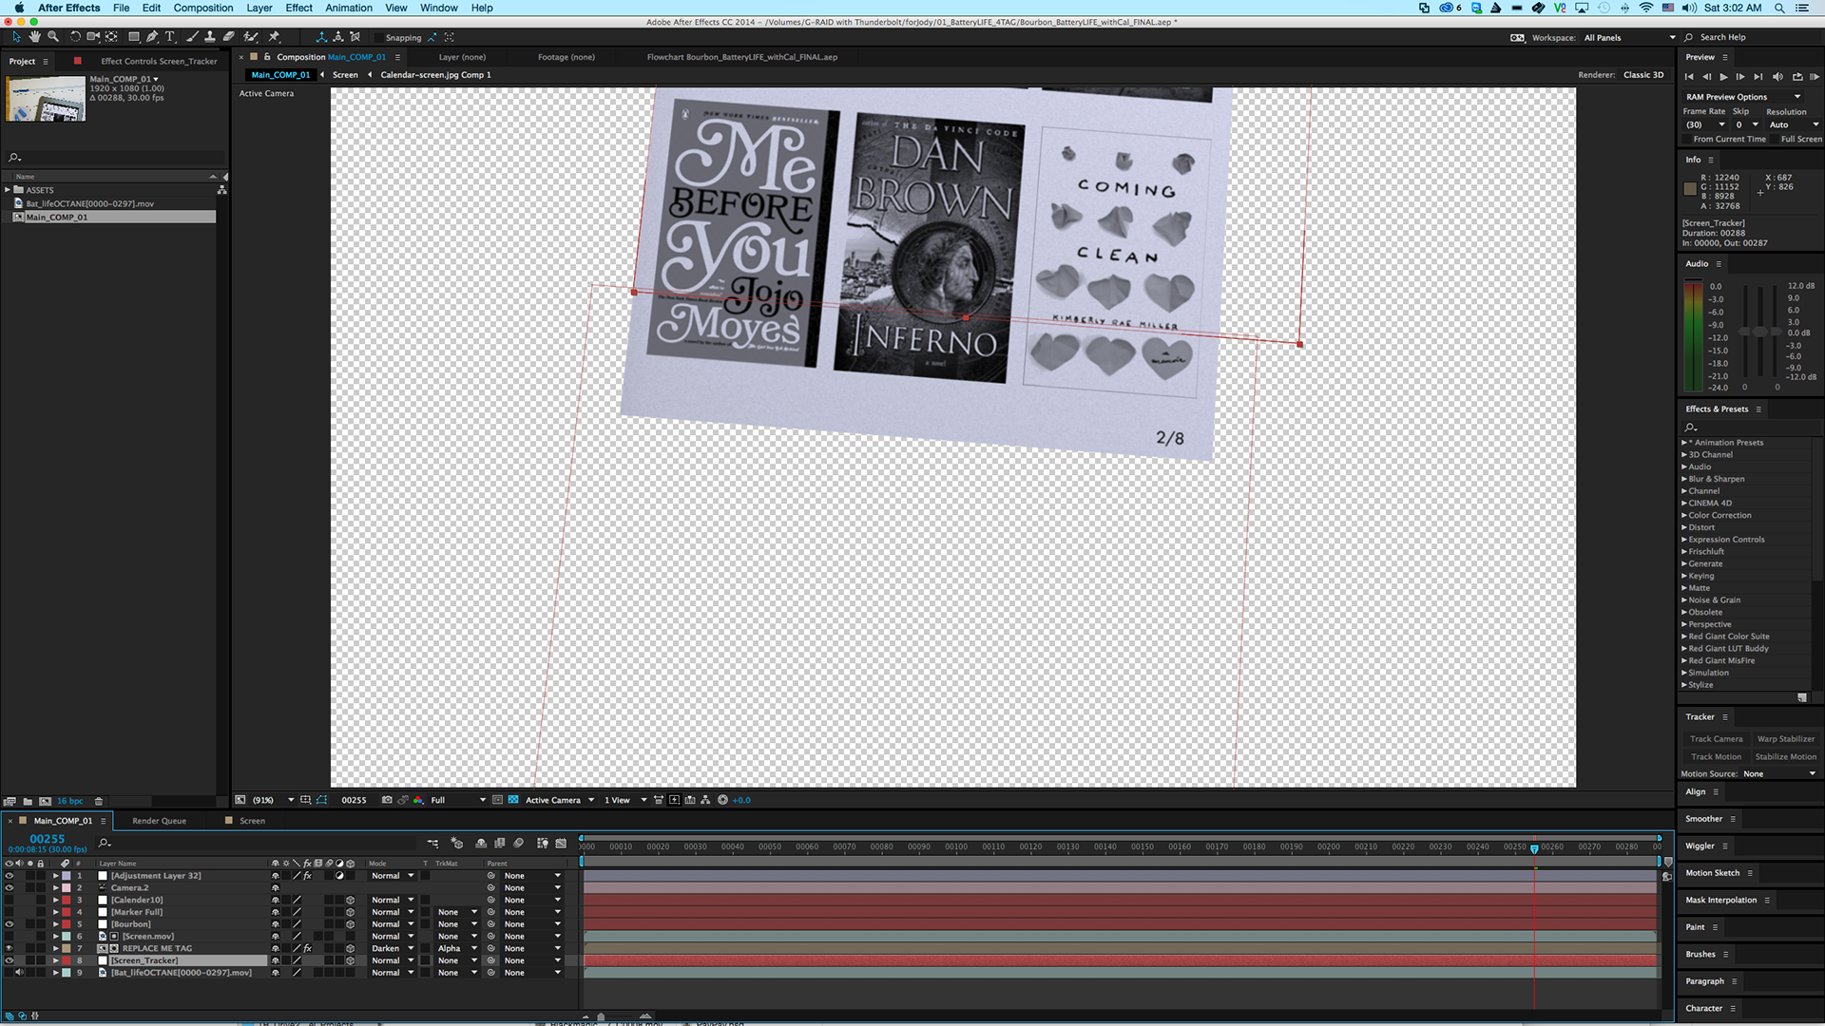Screen dimensions: 1825x1026
Task: Select the Eraser tool
Action: [229, 37]
